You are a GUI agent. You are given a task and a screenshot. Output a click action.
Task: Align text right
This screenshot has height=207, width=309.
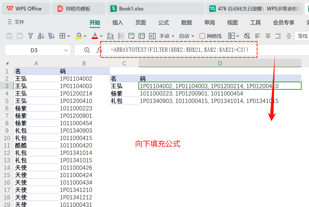click(278, 36)
